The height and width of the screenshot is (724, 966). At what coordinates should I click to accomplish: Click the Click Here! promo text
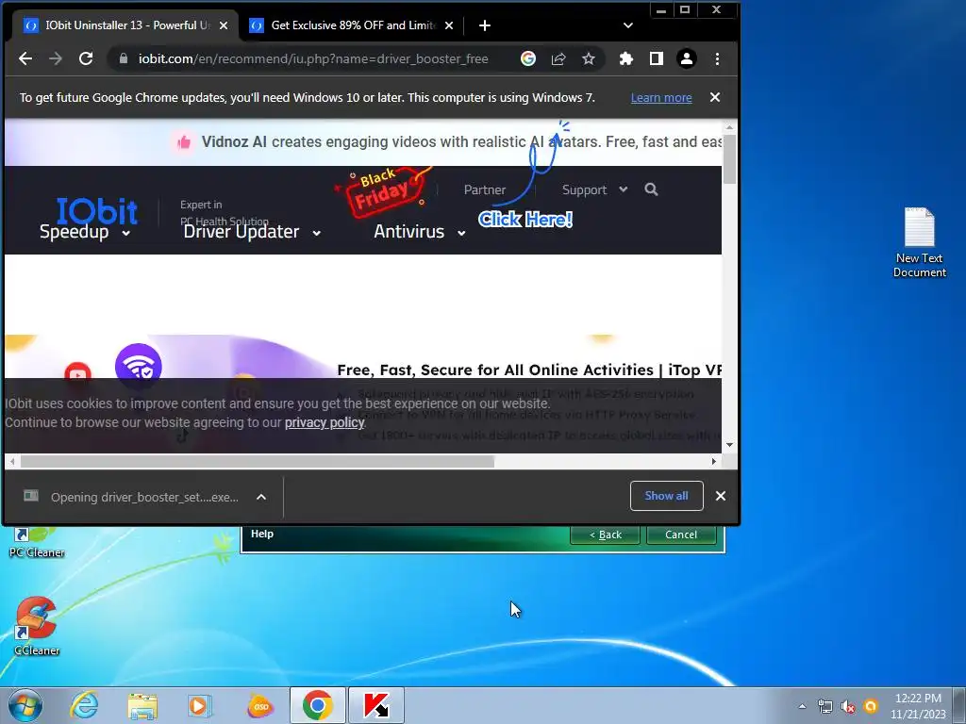525,219
